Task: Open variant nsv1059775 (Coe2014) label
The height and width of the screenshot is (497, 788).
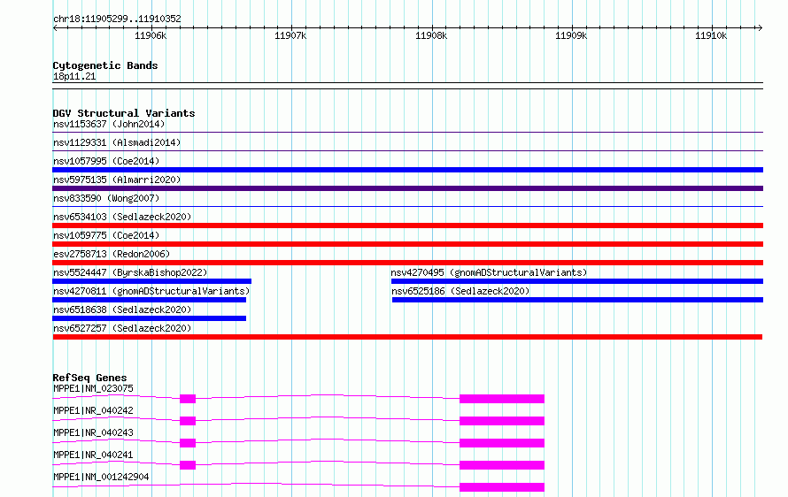Action: pos(106,235)
